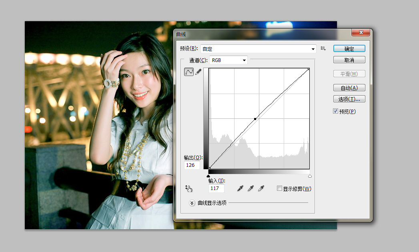Focus the 输入(I) input value field
Viewport: 419px width, 252px height.
(x=216, y=188)
